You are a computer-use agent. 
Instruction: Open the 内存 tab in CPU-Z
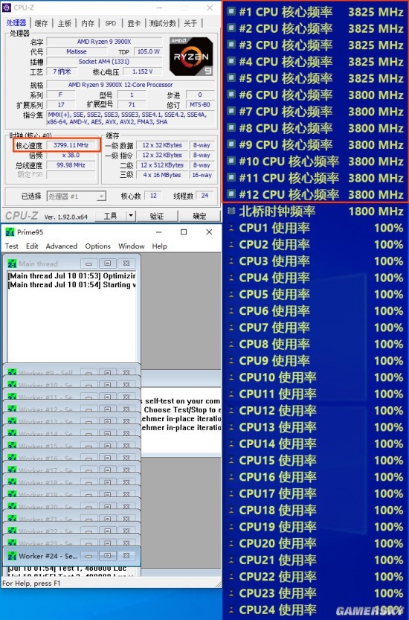[x=87, y=23]
